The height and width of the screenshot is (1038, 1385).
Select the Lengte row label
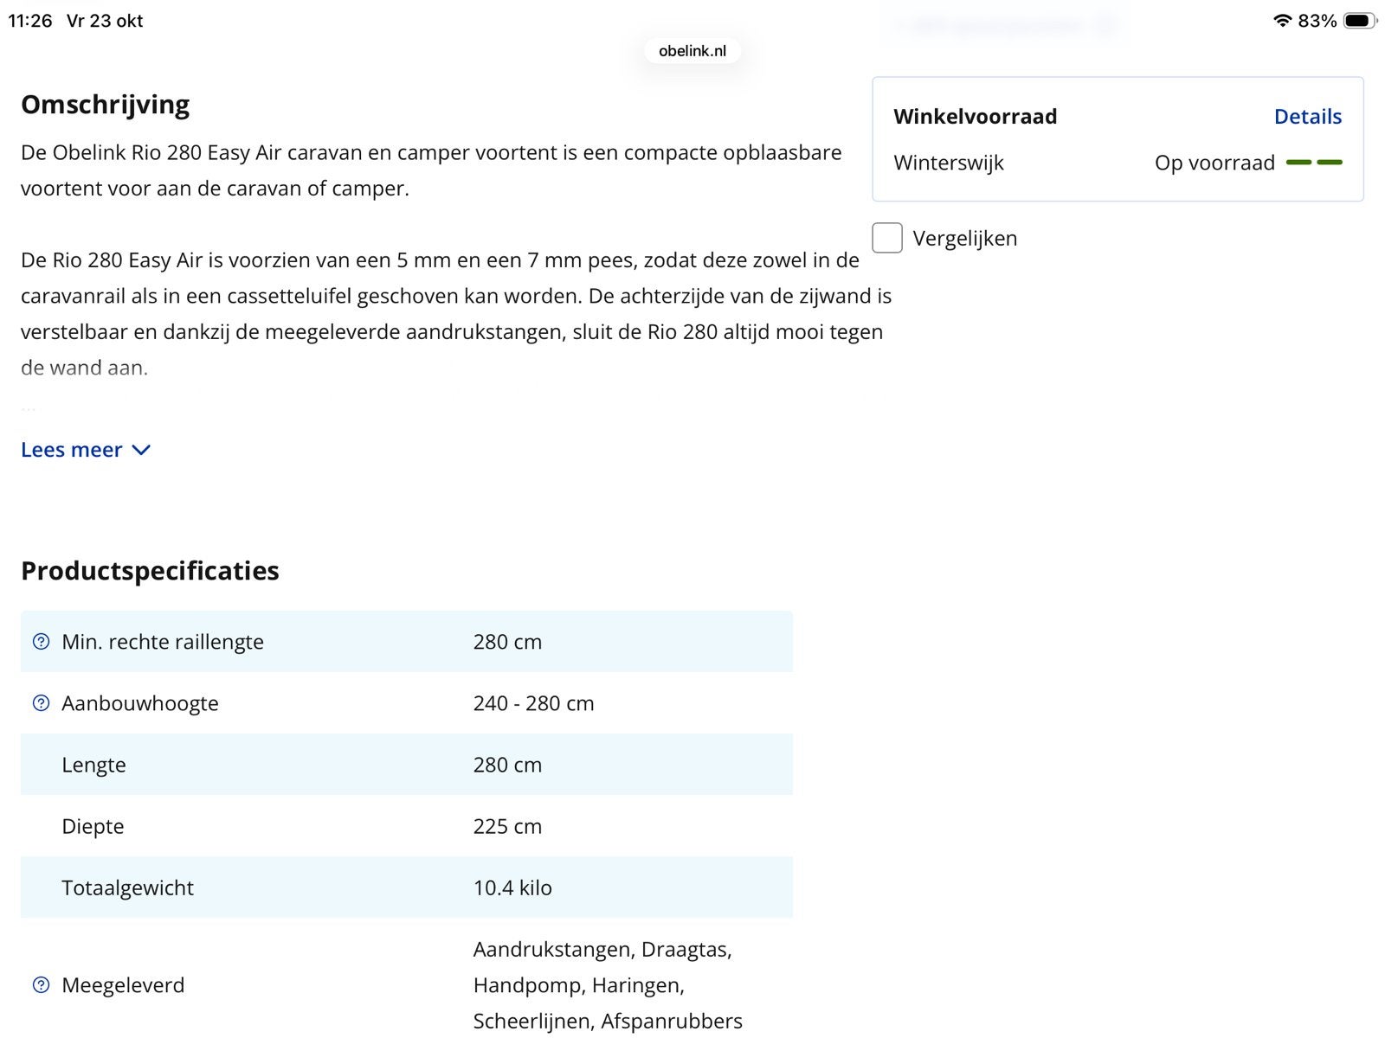click(93, 765)
